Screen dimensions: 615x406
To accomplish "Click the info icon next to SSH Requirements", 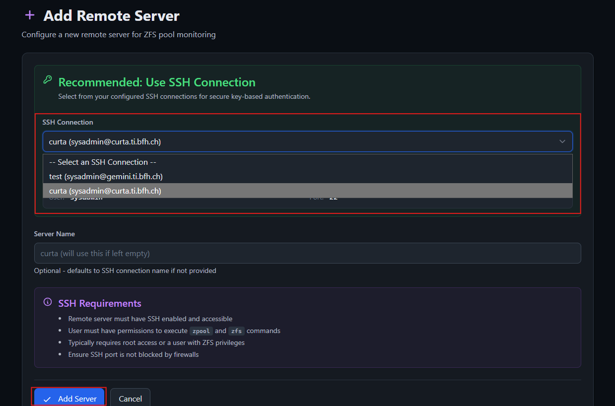I will 48,302.
